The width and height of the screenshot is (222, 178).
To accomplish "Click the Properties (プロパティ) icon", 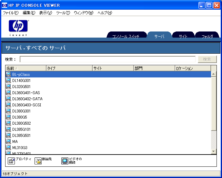I will [11, 161].
